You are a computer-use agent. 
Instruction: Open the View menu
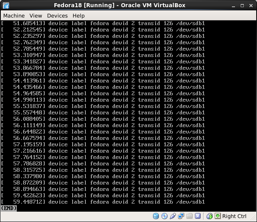tap(36, 16)
